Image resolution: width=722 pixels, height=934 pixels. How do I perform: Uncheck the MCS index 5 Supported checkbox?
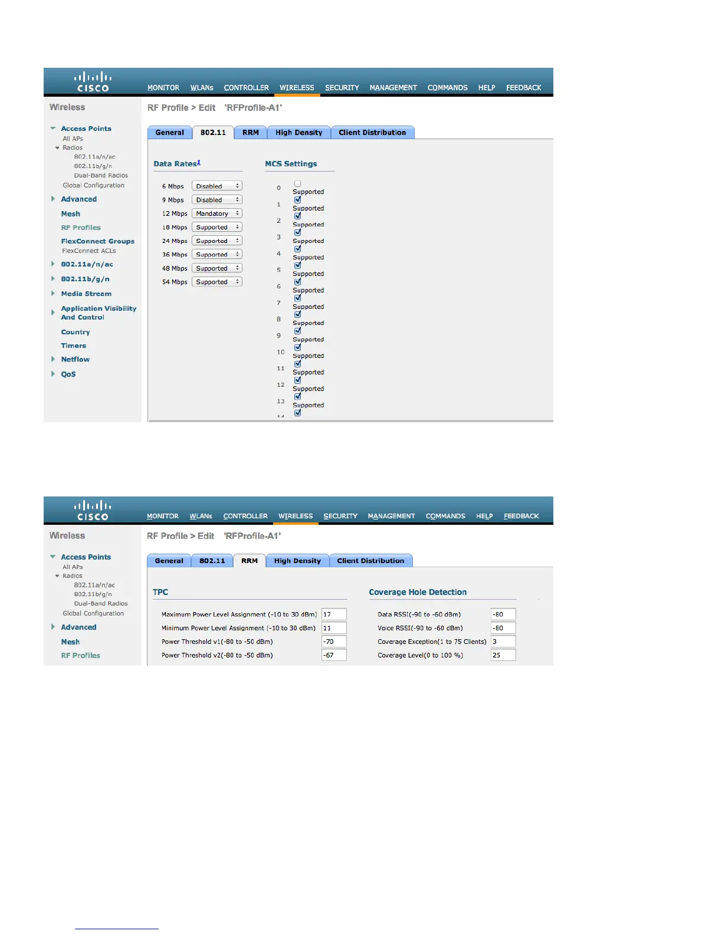tap(298, 265)
